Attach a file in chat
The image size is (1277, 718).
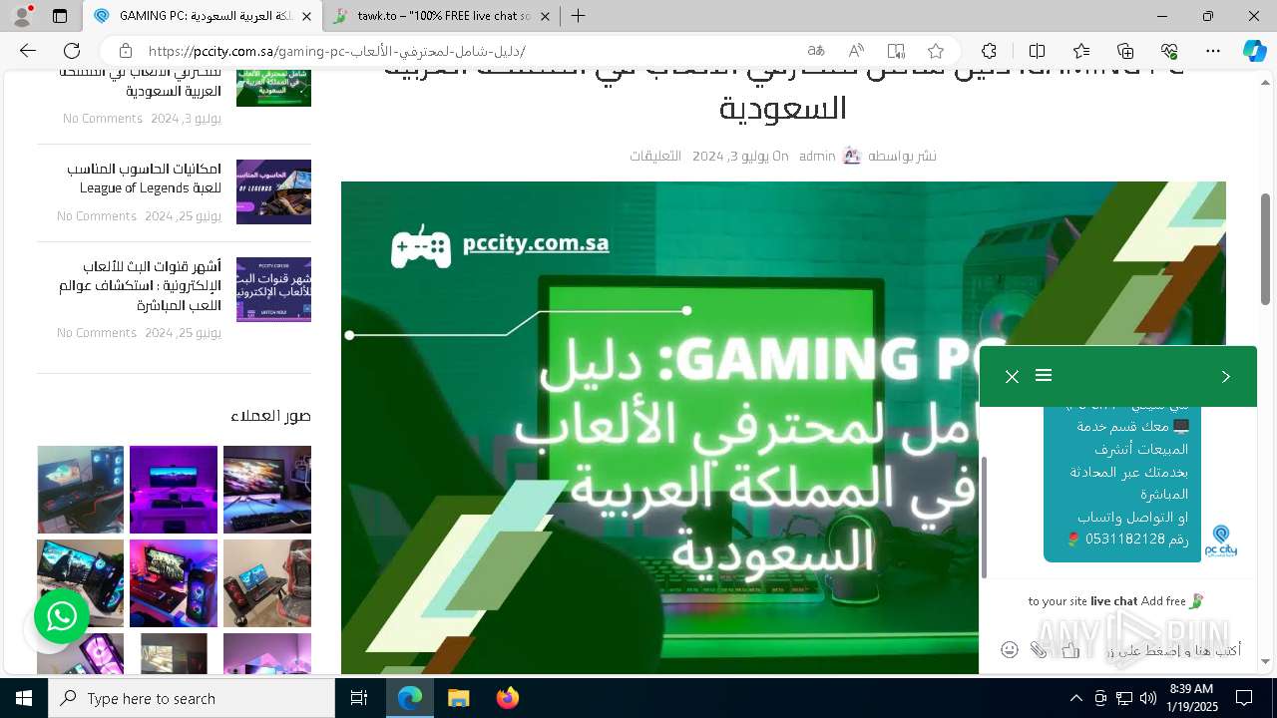(1039, 650)
